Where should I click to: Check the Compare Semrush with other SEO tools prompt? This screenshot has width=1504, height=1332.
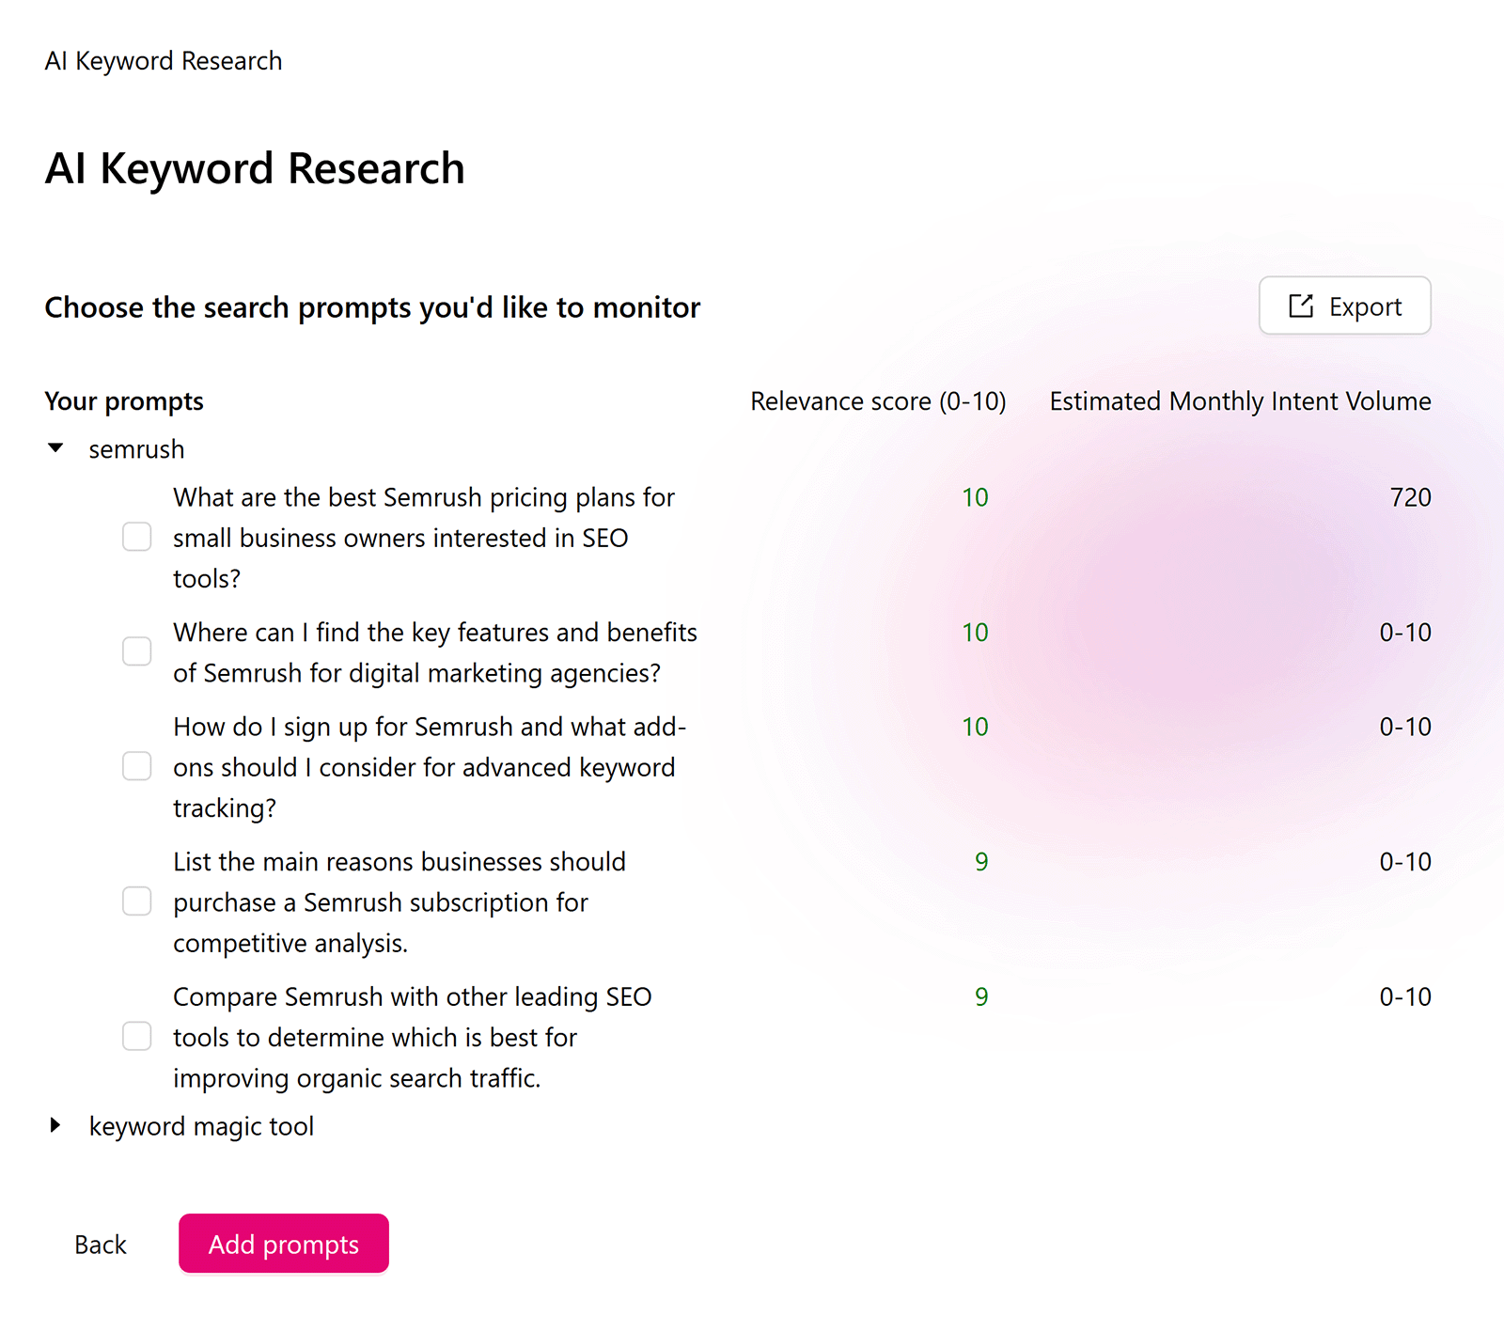tap(137, 1036)
